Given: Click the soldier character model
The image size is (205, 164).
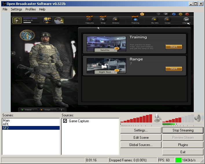Looking at the screenshot, I should [46, 69].
